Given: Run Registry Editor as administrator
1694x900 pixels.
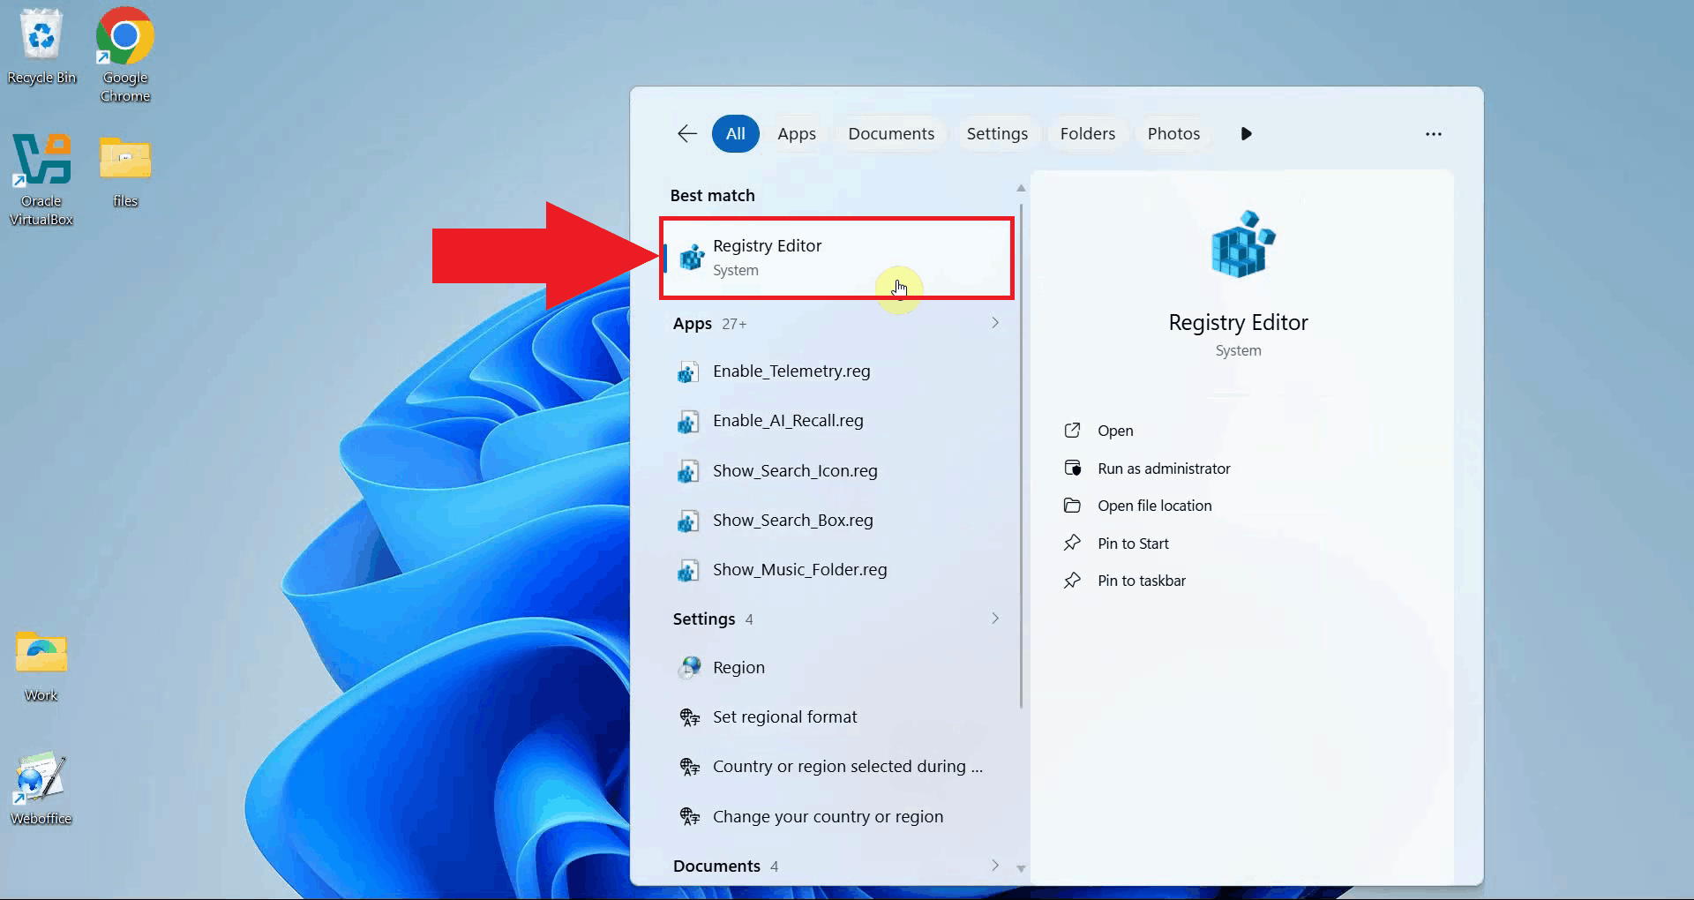Looking at the screenshot, I should (1163, 468).
